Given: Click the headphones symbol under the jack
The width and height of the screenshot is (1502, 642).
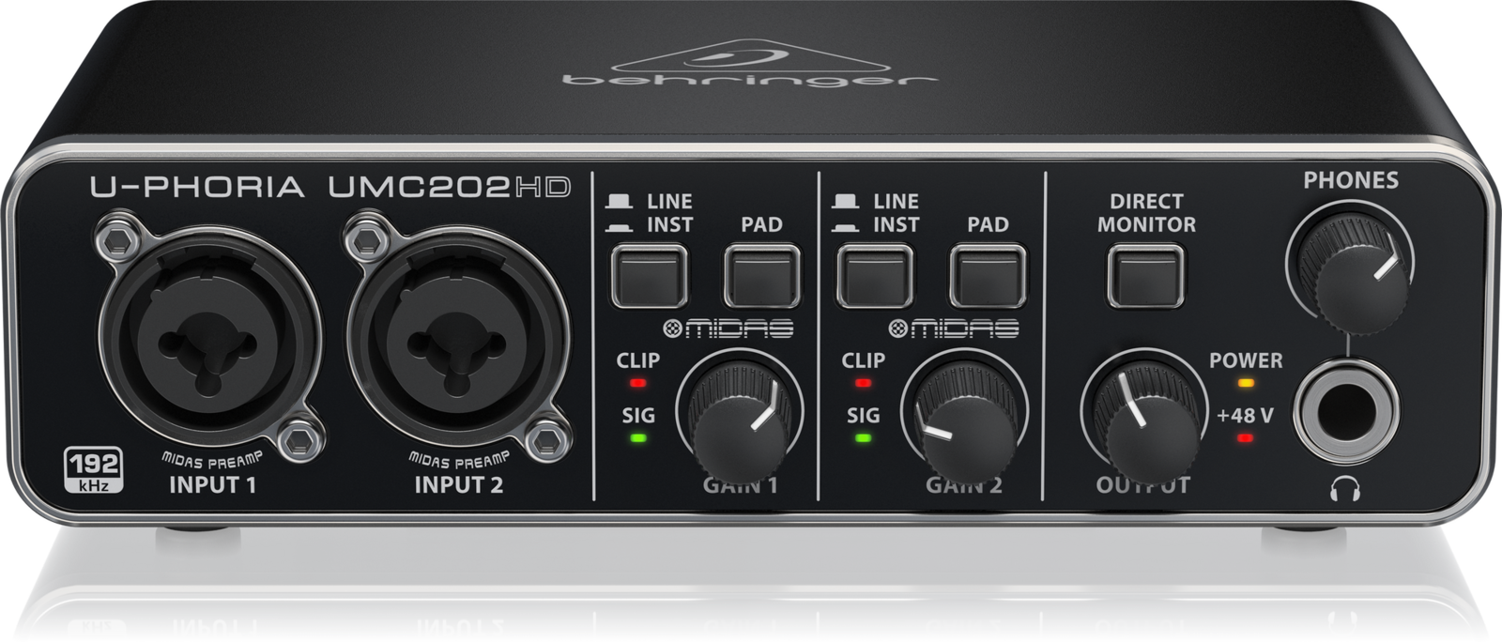Looking at the screenshot, I should tap(1345, 488).
